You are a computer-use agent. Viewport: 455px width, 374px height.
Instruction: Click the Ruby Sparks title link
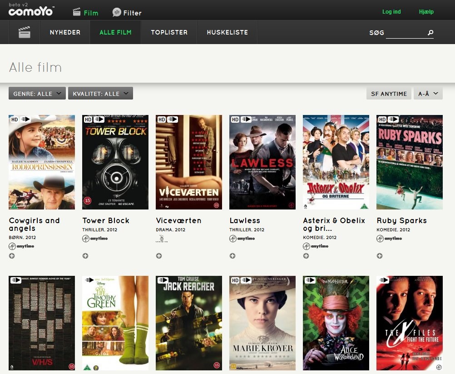[401, 220]
